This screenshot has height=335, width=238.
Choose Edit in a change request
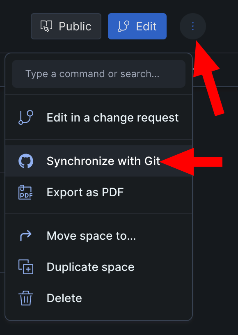(112, 117)
